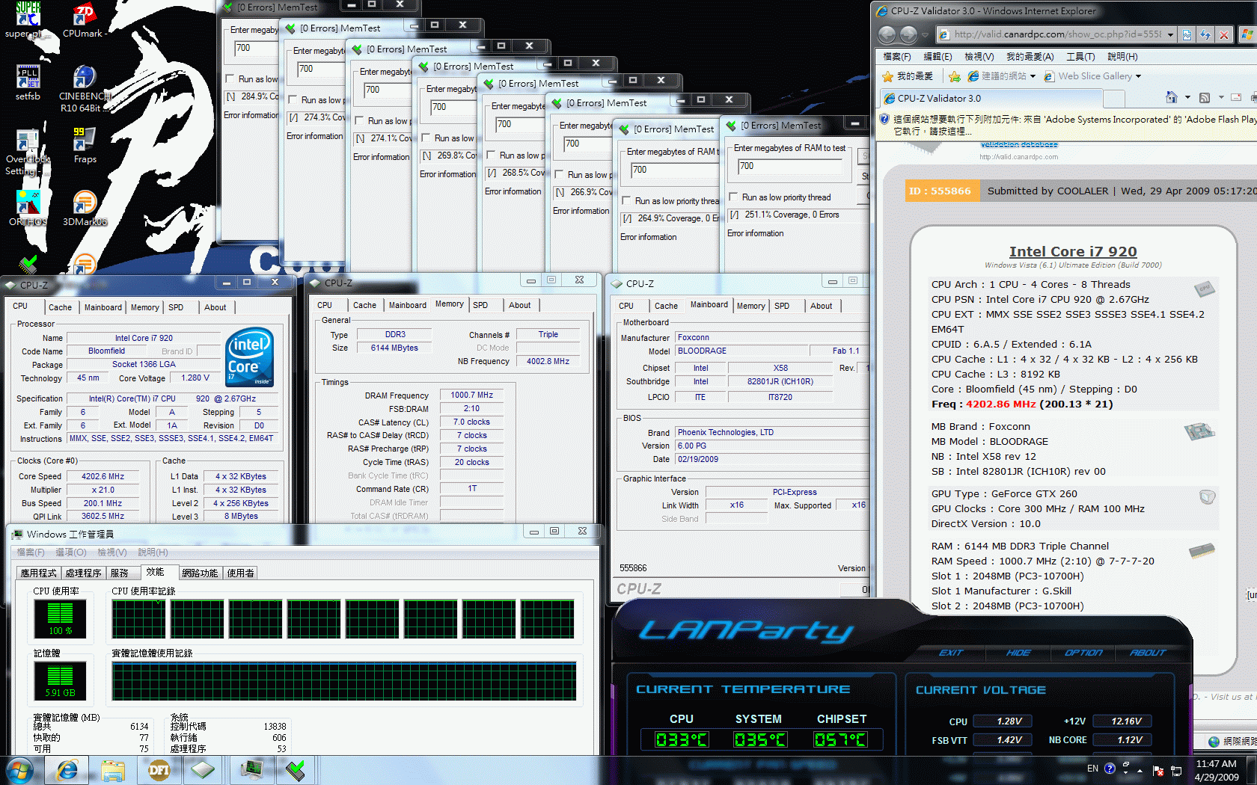Click the Internet Explorer taskbar icon
The image size is (1257, 785).
67,770
